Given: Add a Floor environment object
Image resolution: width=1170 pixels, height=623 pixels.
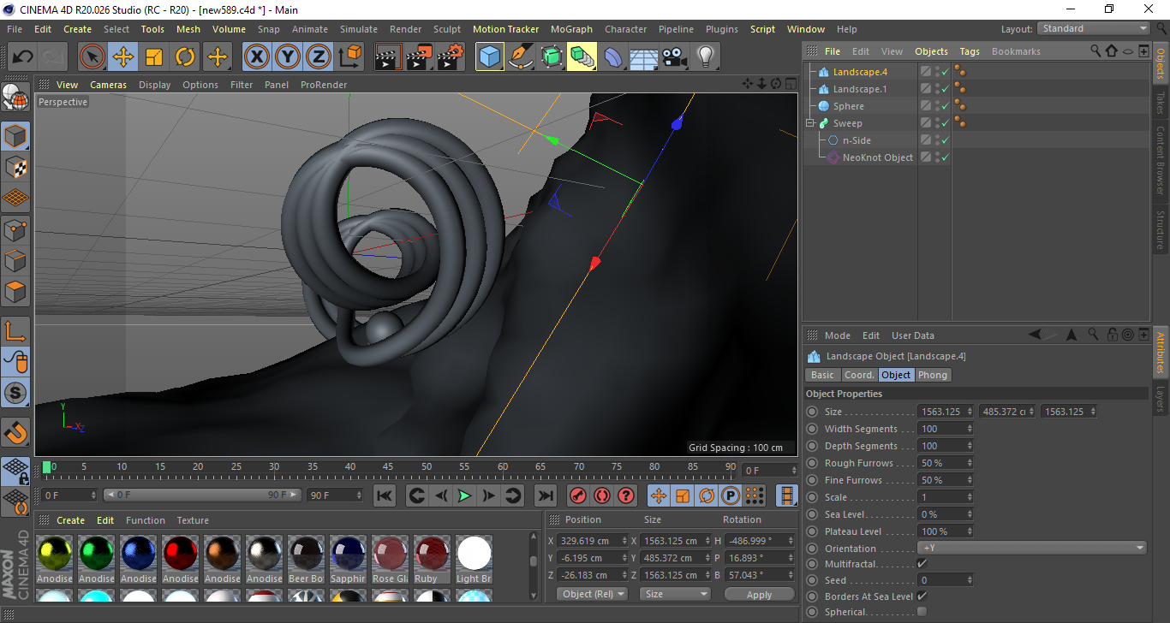Looking at the screenshot, I should pyautogui.click(x=644, y=57).
